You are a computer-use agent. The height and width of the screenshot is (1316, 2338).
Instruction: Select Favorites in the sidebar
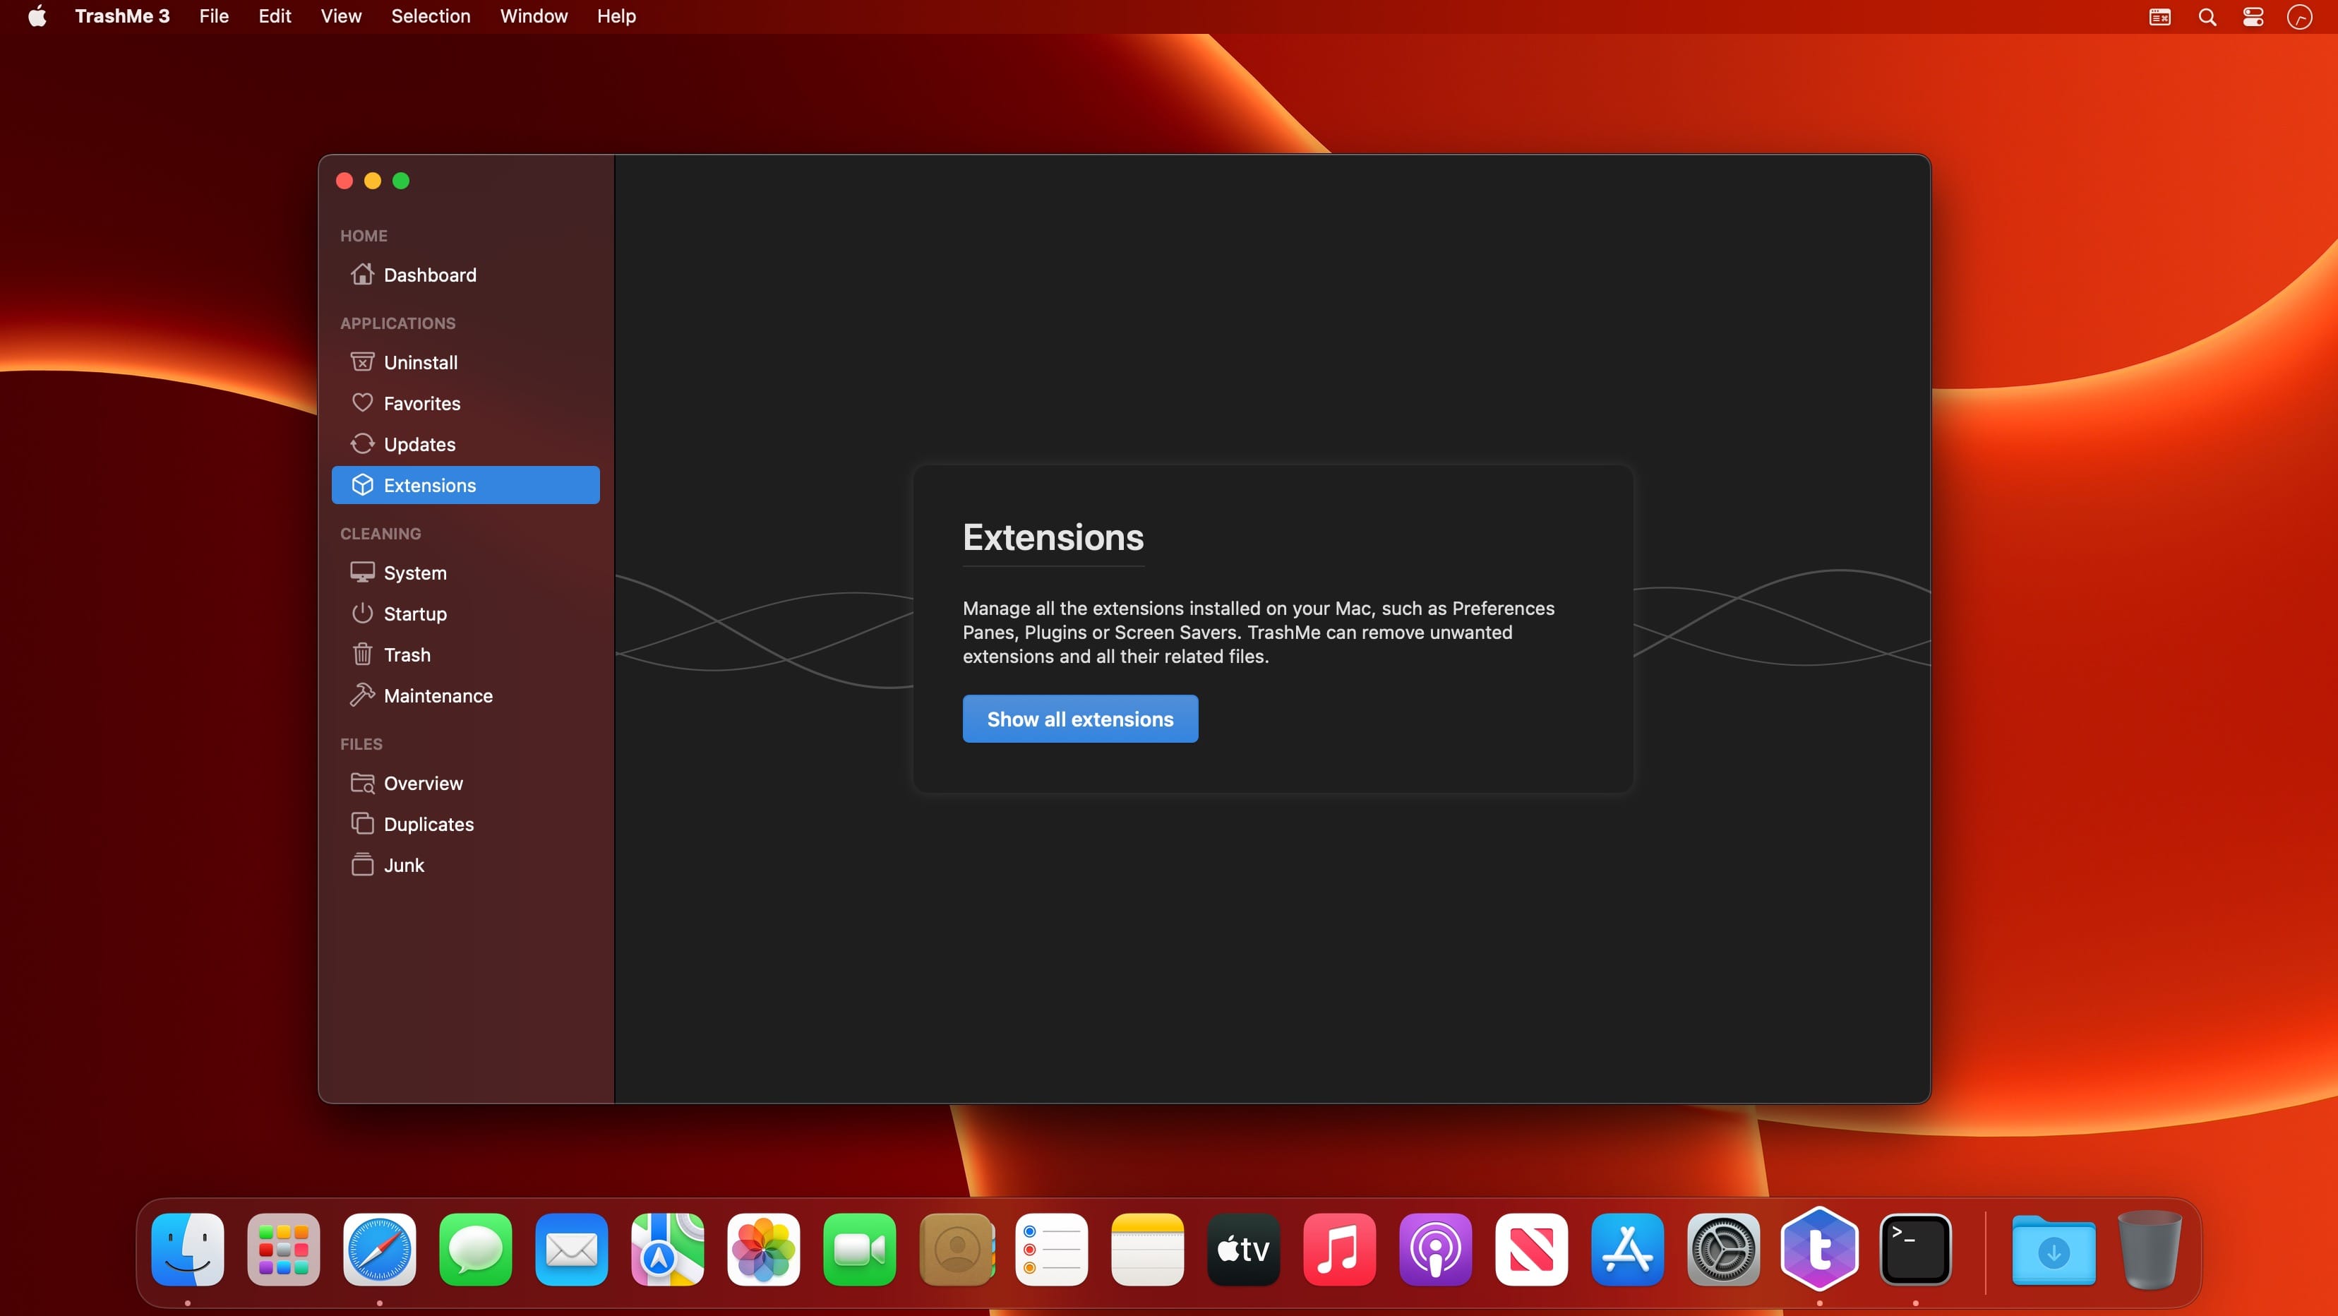(x=466, y=403)
